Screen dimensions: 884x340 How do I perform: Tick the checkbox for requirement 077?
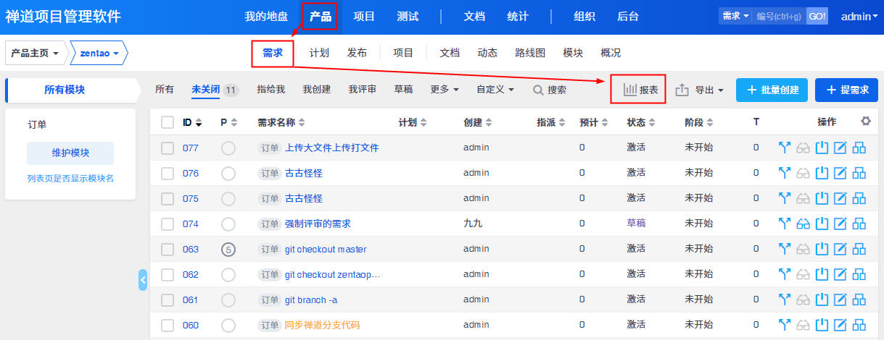tap(168, 148)
